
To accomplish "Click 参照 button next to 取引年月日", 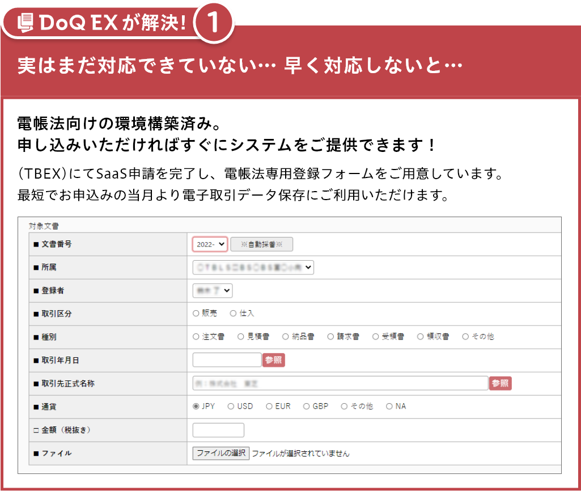I will click(273, 360).
